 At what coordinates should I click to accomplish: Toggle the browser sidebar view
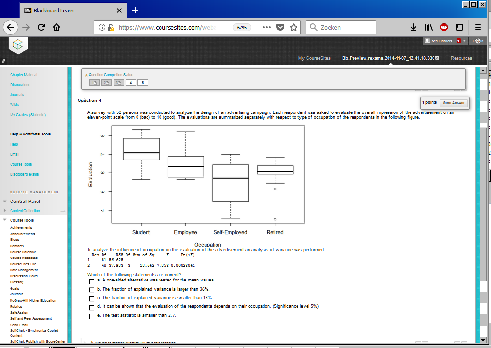pos(459,28)
